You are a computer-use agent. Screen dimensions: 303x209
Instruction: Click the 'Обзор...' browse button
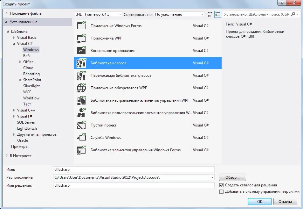pyautogui.click(x=232, y=177)
